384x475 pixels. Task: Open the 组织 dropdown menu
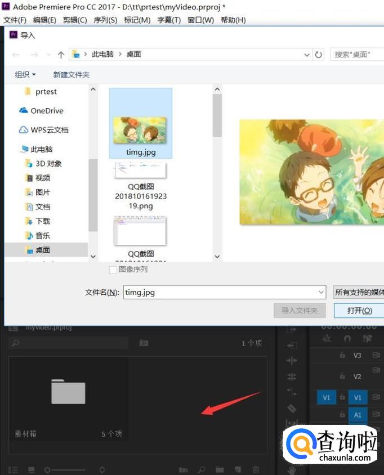25,74
